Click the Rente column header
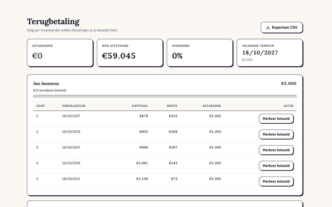 click(172, 106)
